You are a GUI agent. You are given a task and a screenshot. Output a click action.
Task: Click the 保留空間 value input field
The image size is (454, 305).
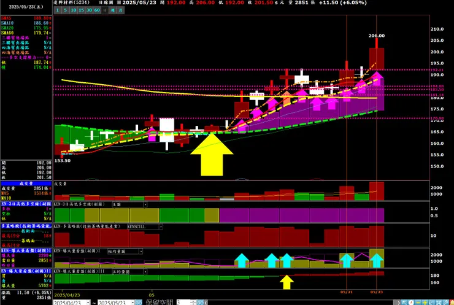click(183, 303)
